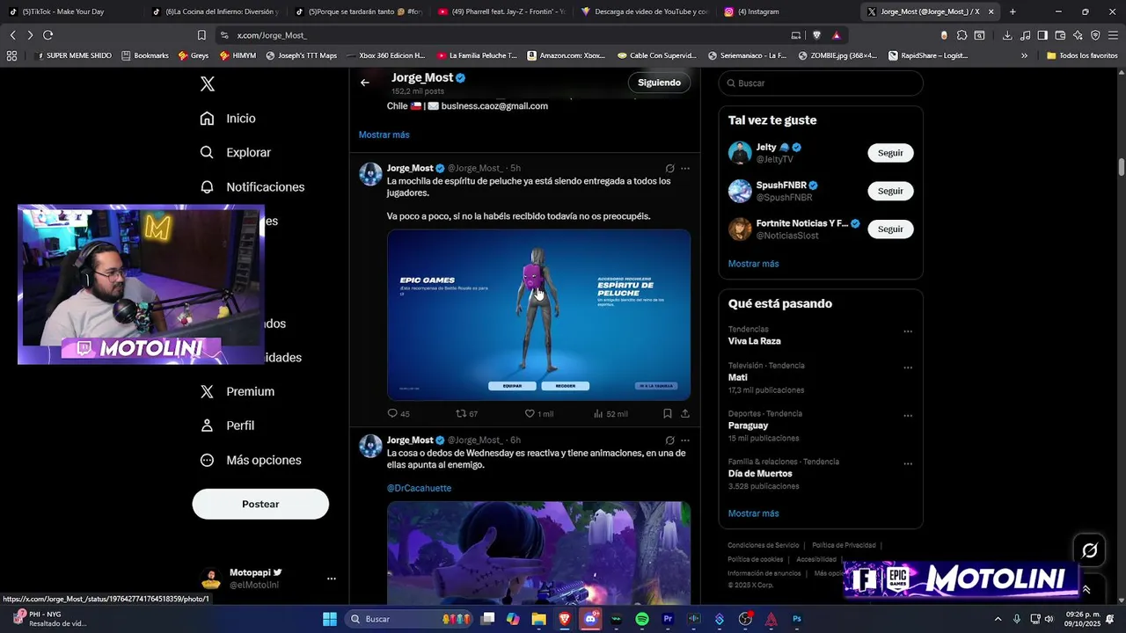Click the X logo in the sidebar
The height and width of the screenshot is (633, 1126).
(x=208, y=84)
